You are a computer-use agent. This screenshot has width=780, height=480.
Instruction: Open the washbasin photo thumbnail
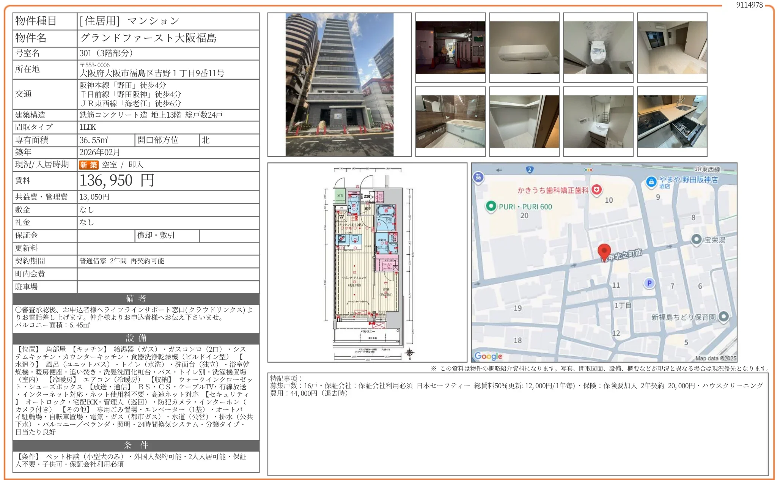click(x=598, y=121)
